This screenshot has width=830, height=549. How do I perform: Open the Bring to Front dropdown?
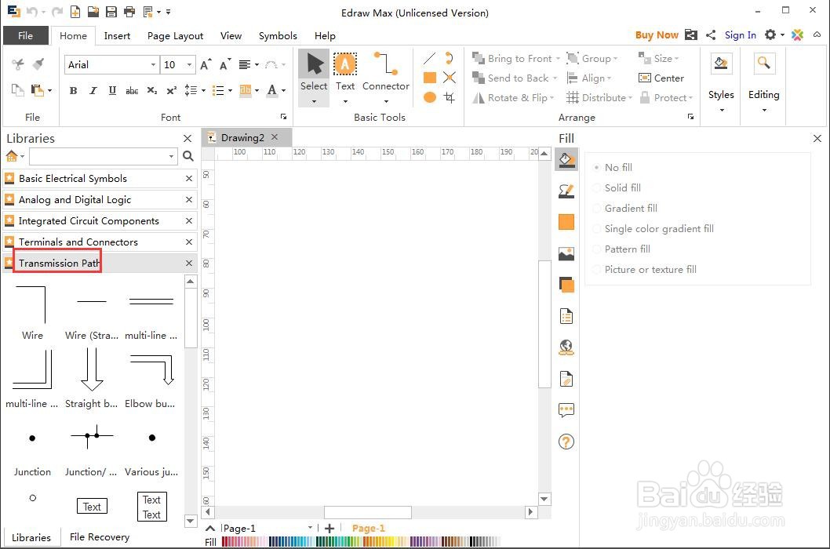[x=558, y=59]
